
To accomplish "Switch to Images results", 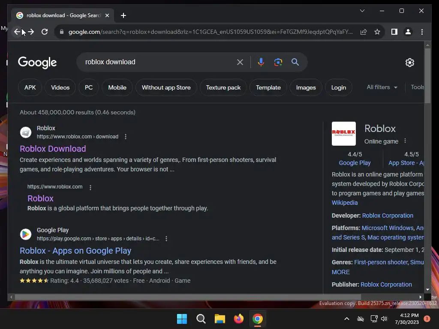I will coord(306,87).
